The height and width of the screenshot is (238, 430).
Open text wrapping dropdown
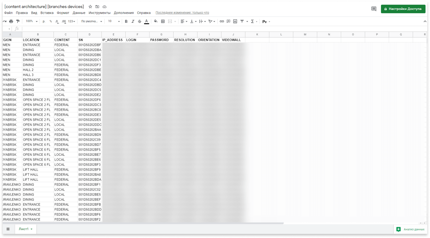tap(203, 21)
